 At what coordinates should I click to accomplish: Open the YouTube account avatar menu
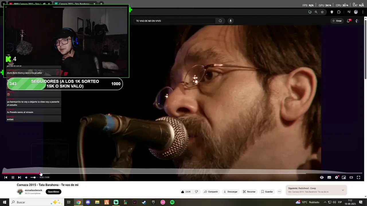click(x=357, y=21)
